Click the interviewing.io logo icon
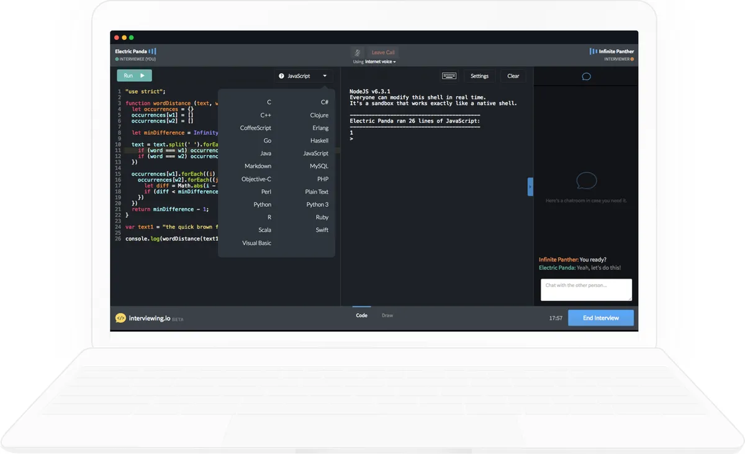This screenshot has height=454, width=745. (120, 318)
